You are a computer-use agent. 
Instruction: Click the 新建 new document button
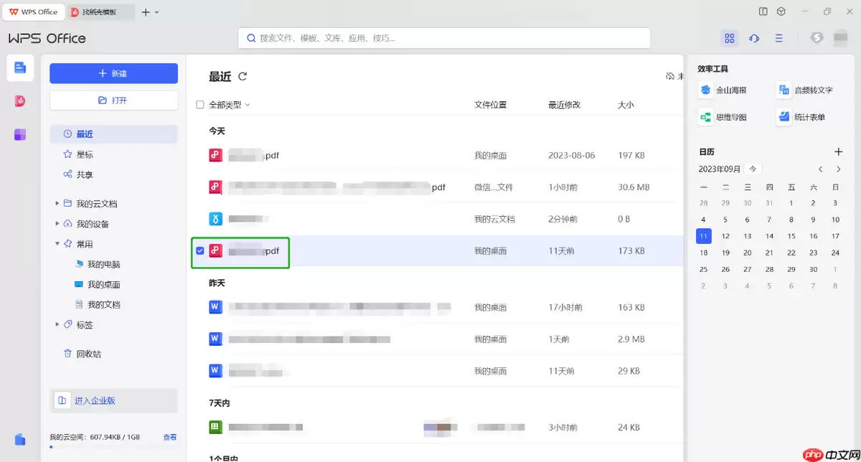[x=113, y=73]
